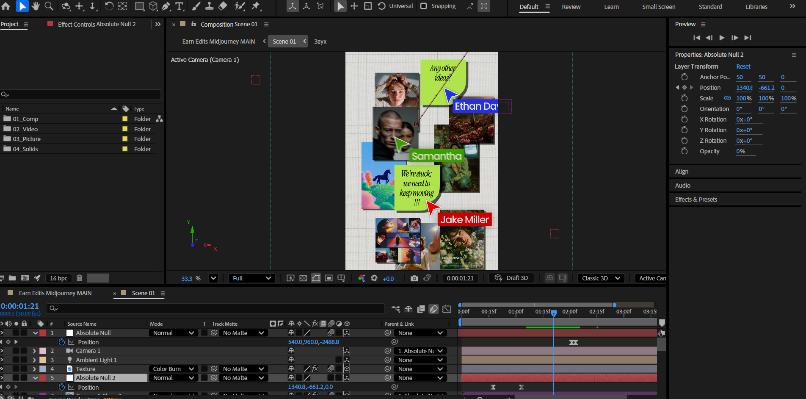Image resolution: width=806 pixels, height=399 pixels.
Task: Switch to the Review workspace
Action: [571, 7]
